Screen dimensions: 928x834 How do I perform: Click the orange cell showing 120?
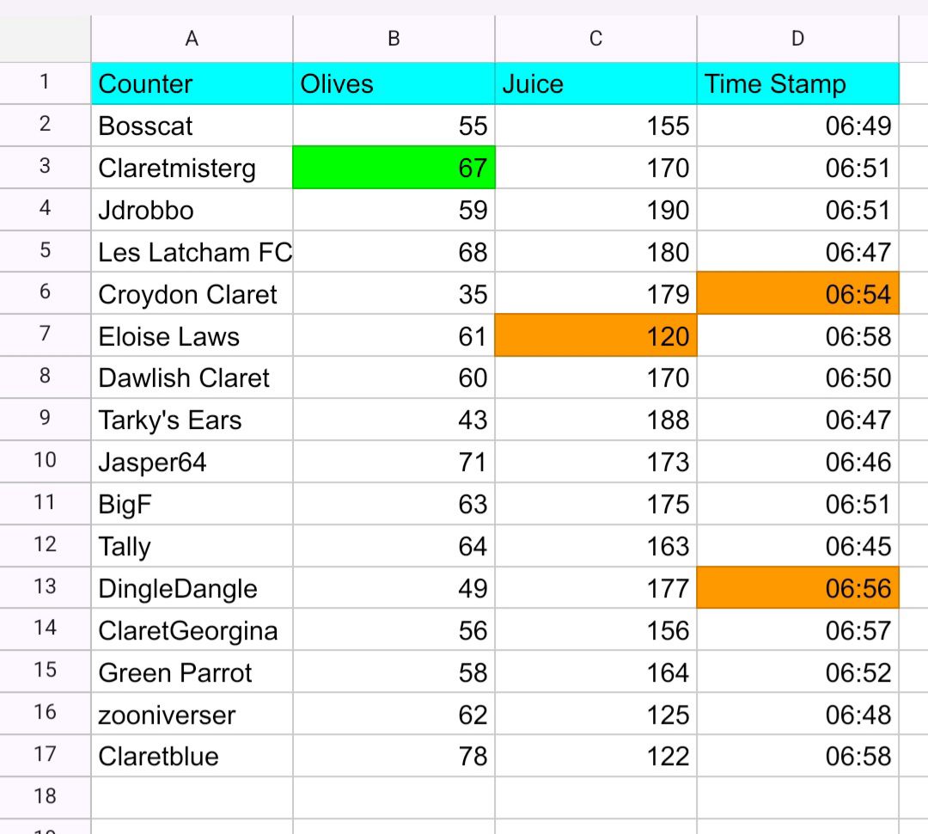coord(595,336)
